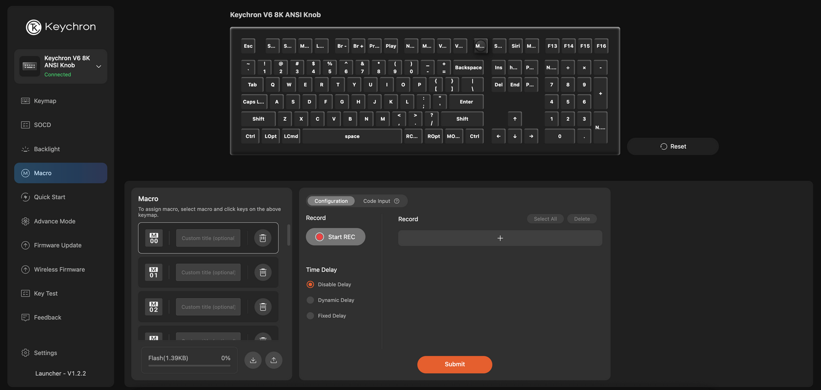This screenshot has width=821, height=390.
Task: Click the orange Submit button
Action: 454,364
